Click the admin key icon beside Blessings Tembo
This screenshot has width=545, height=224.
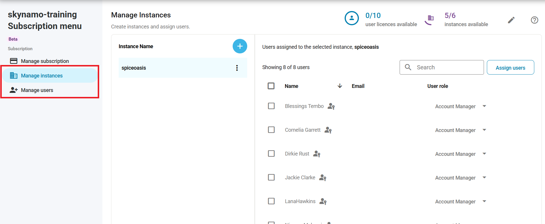(x=331, y=106)
